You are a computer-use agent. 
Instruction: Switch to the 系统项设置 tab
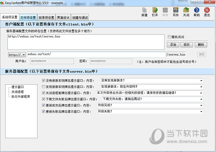10,17
